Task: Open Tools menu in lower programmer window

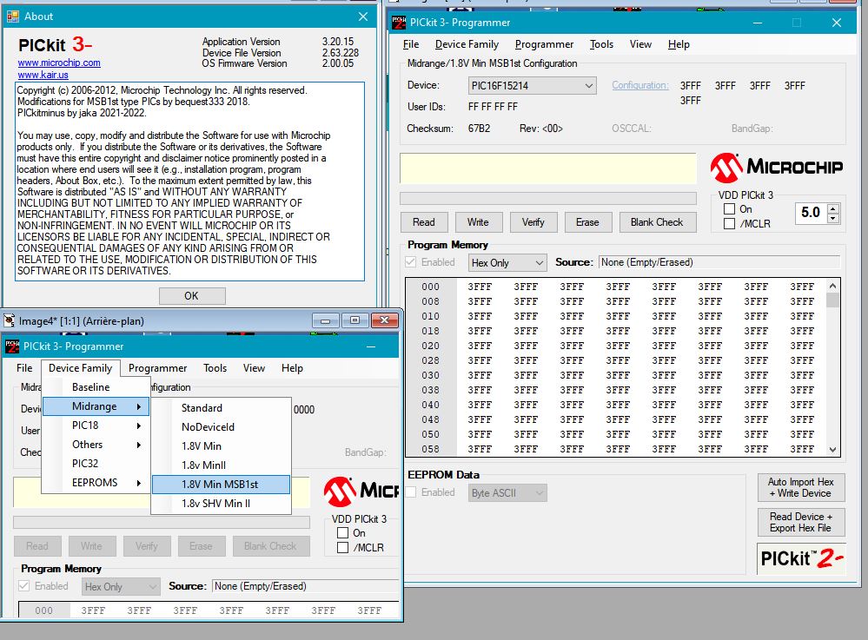Action: pos(215,368)
